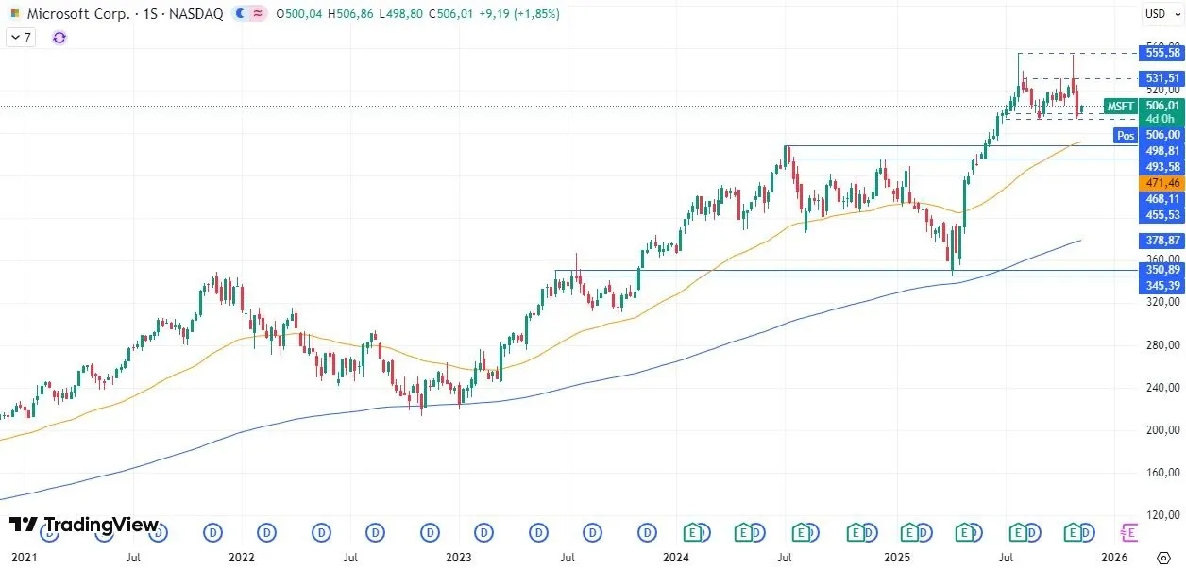Image resolution: width=1186 pixels, height=568 pixels.
Task: Click the crescent moon icon beside the symbol
Action: (239, 13)
